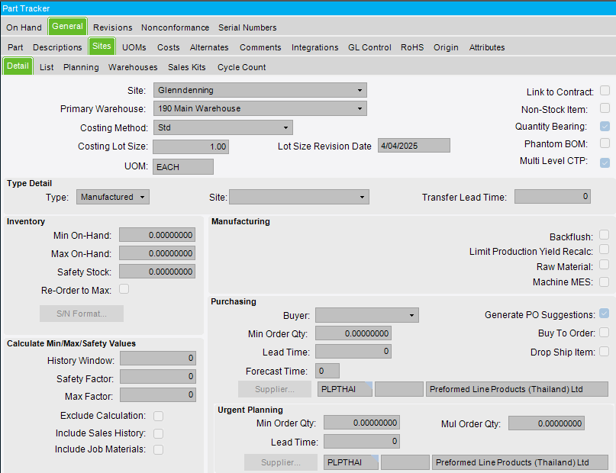Click the Forecast Time field
This screenshot has height=473, width=616.
(327, 371)
